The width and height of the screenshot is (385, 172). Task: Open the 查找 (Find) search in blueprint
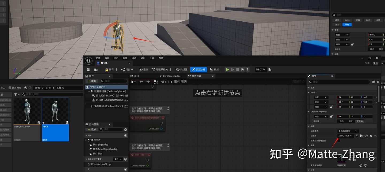tap(144, 69)
